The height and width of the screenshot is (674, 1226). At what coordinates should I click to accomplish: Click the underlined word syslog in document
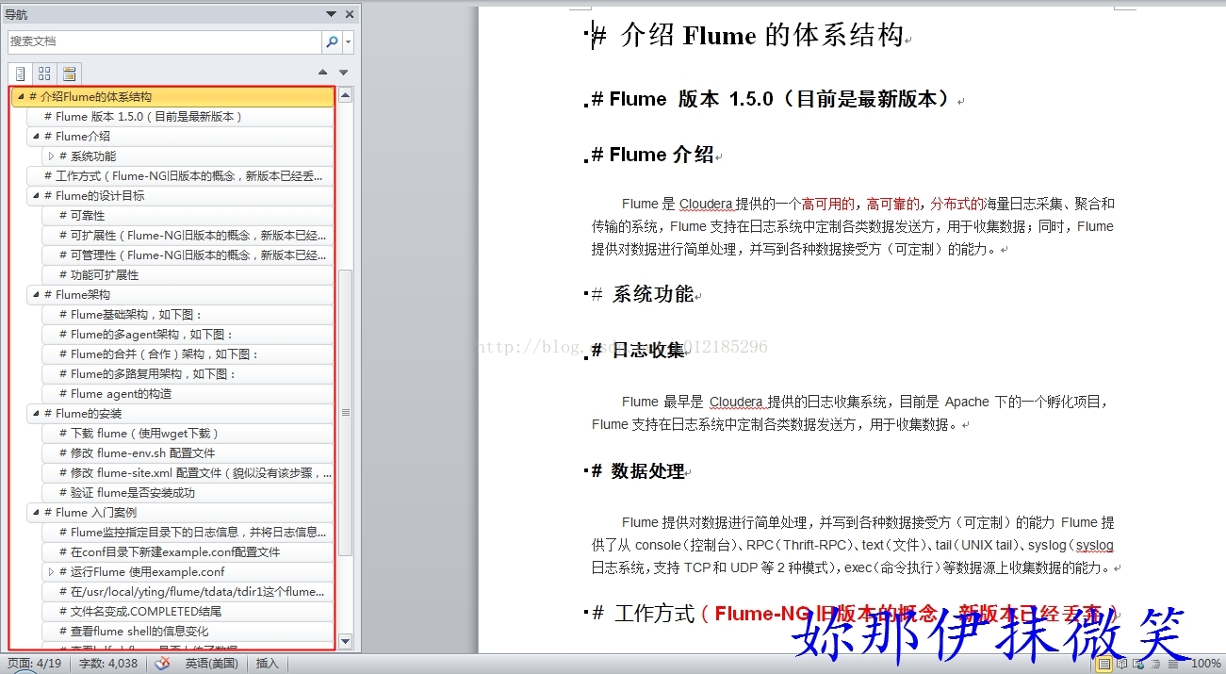click(x=1094, y=546)
